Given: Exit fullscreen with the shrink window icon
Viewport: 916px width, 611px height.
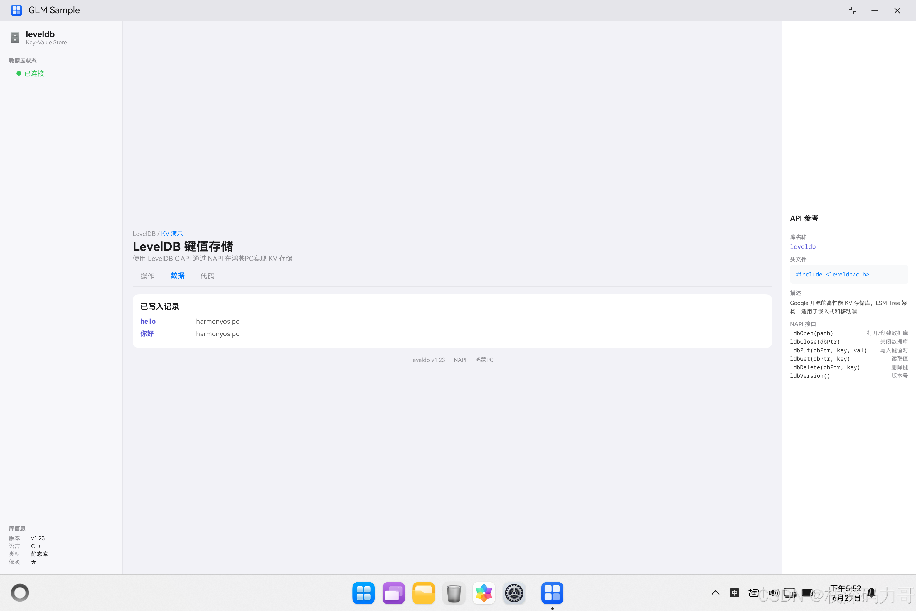Looking at the screenshot, I should point(852,11).
